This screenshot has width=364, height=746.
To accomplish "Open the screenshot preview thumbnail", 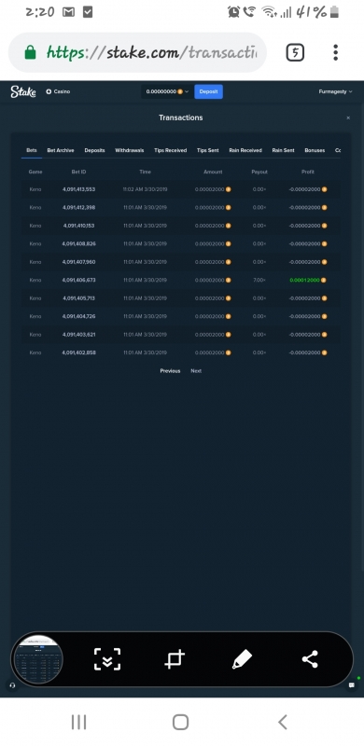I will (x=37, y=659).
